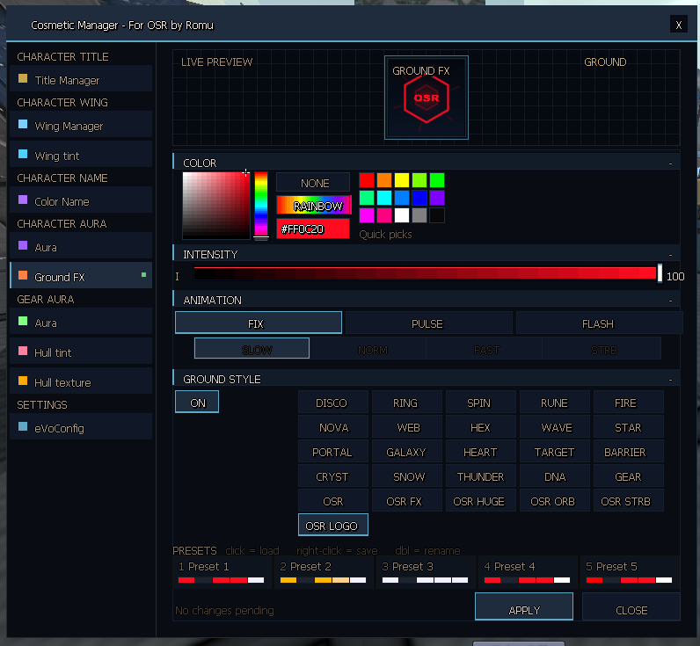Image resolution: width=700 pixels, height=646 pixels.
Task: Select NORM animation speed
Action: 368,348
